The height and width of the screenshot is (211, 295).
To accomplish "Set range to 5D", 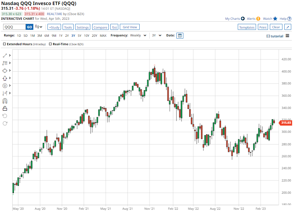I will [x=25, y=35].
